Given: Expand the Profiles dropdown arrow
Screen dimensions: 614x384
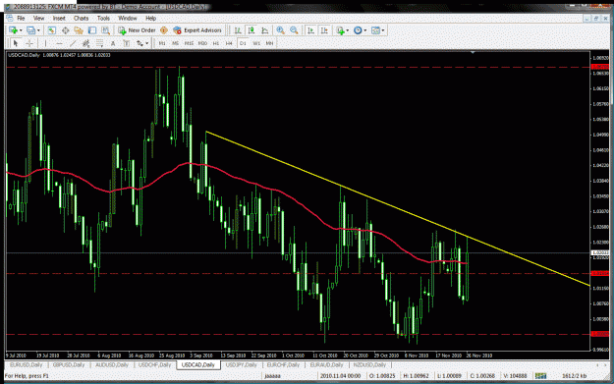Looking at the screenshot, I should point(38,30).
